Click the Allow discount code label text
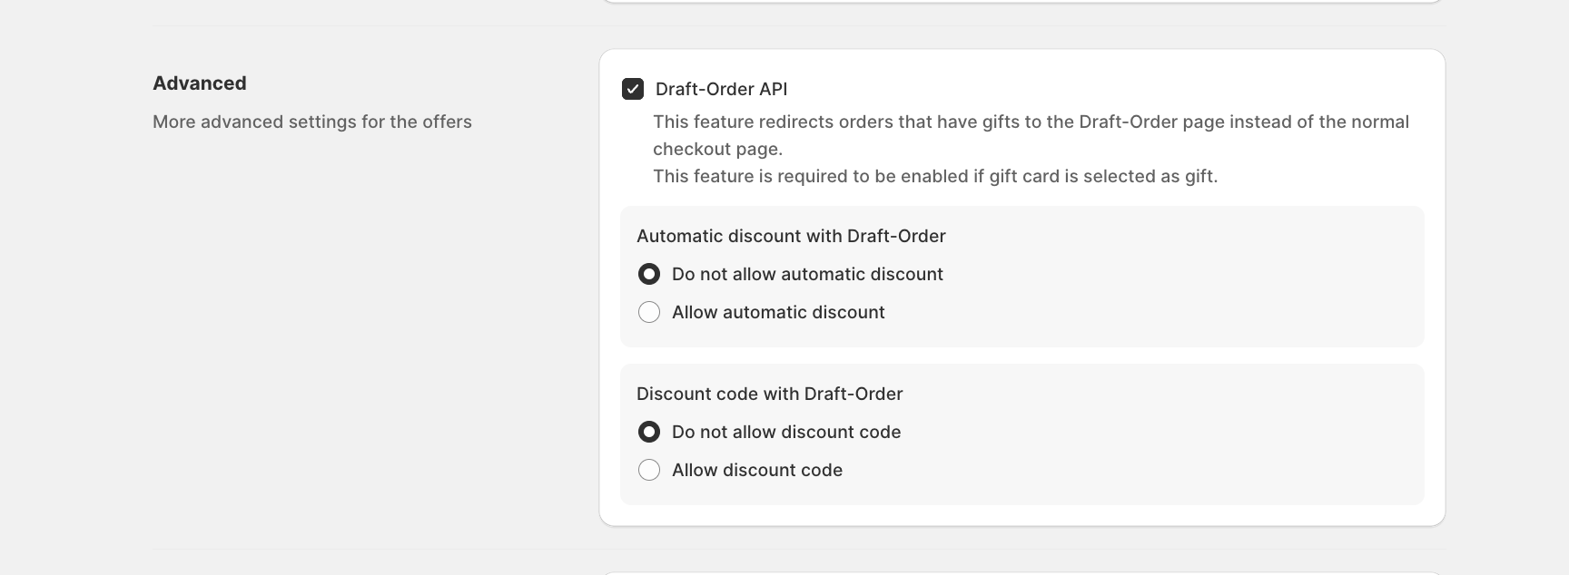The height and width of the screenshot is (575, 1569). (757, 470)
